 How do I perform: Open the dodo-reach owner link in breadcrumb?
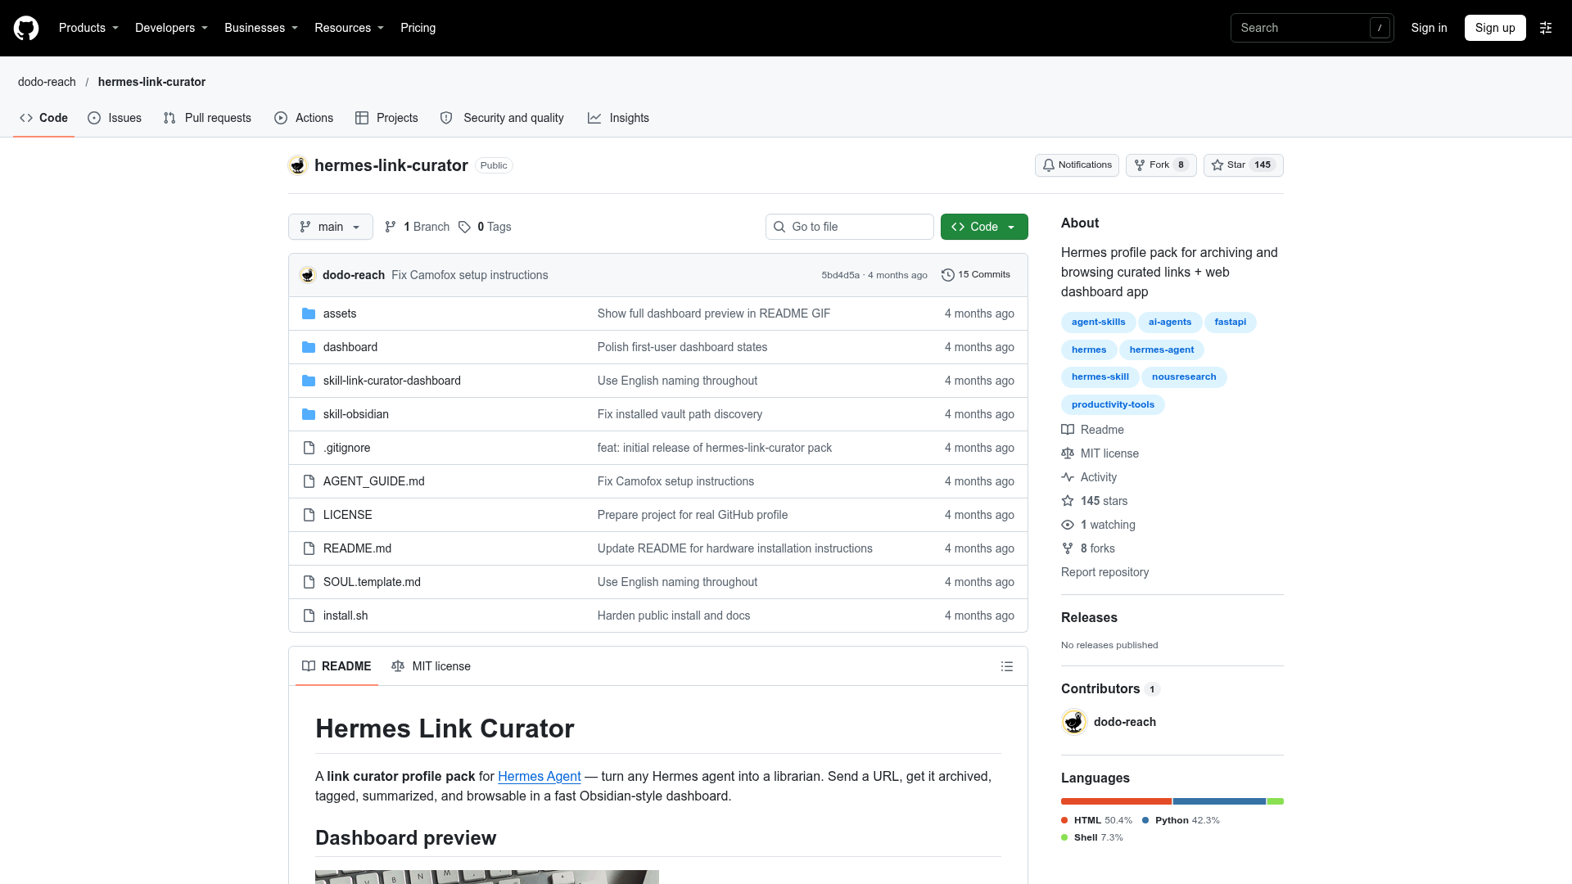(47, 82)
